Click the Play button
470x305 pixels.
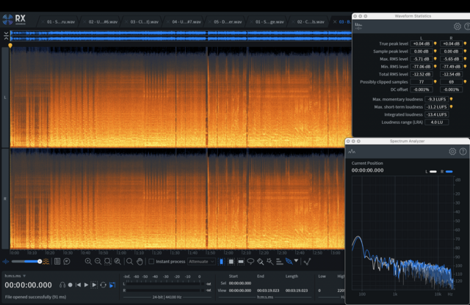tap(86, 285)
